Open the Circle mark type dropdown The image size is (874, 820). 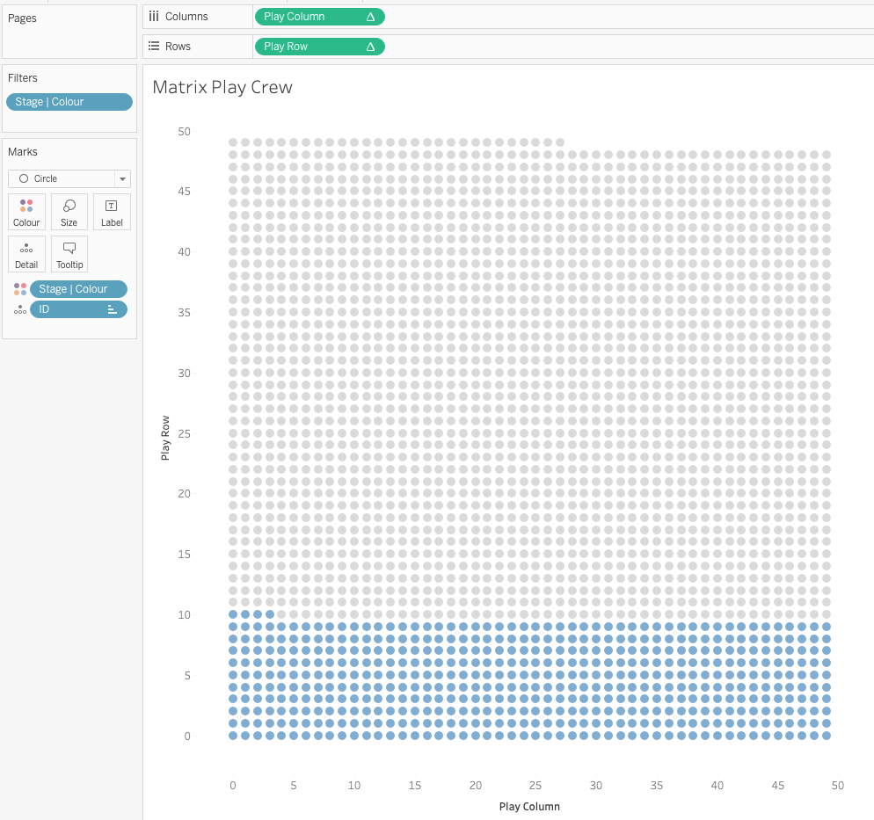click(69, 178)
